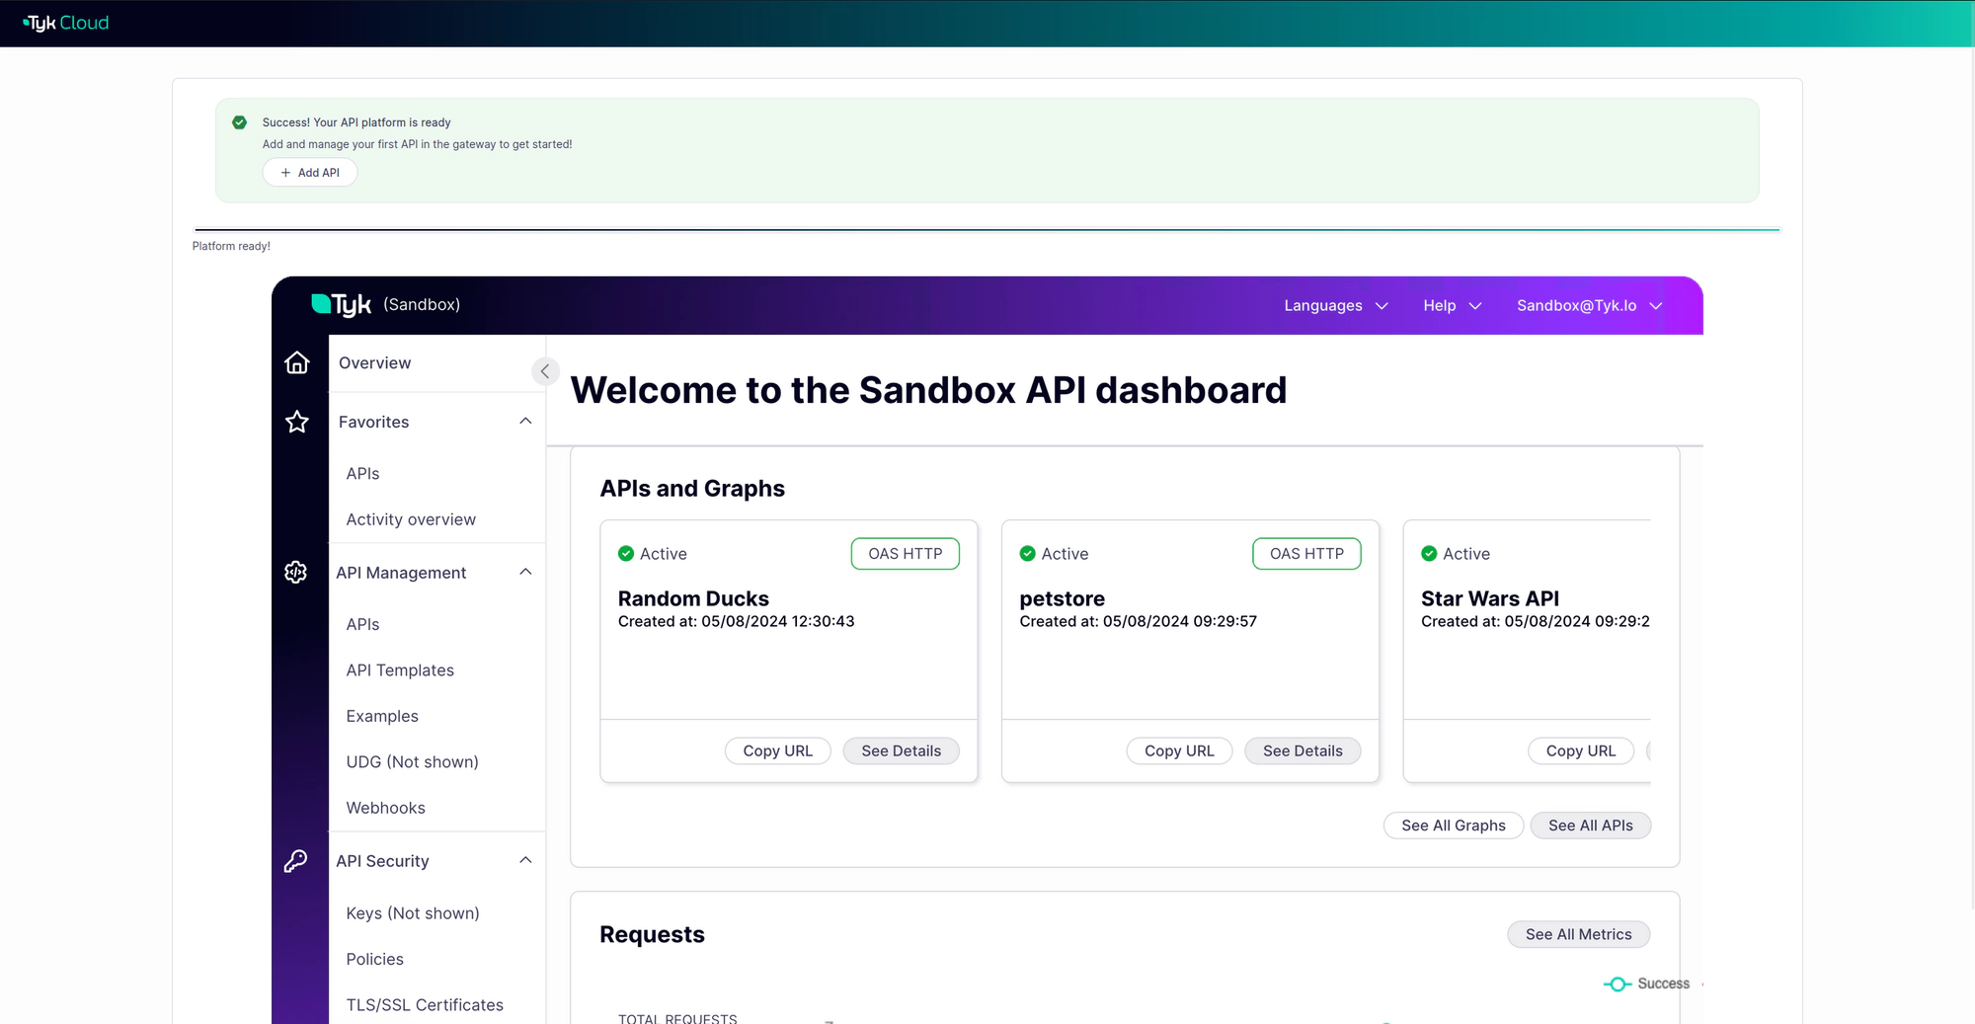Click See All APIs button
1975x1024 pixels.
pyautogui.click(x=1590, y=826)
